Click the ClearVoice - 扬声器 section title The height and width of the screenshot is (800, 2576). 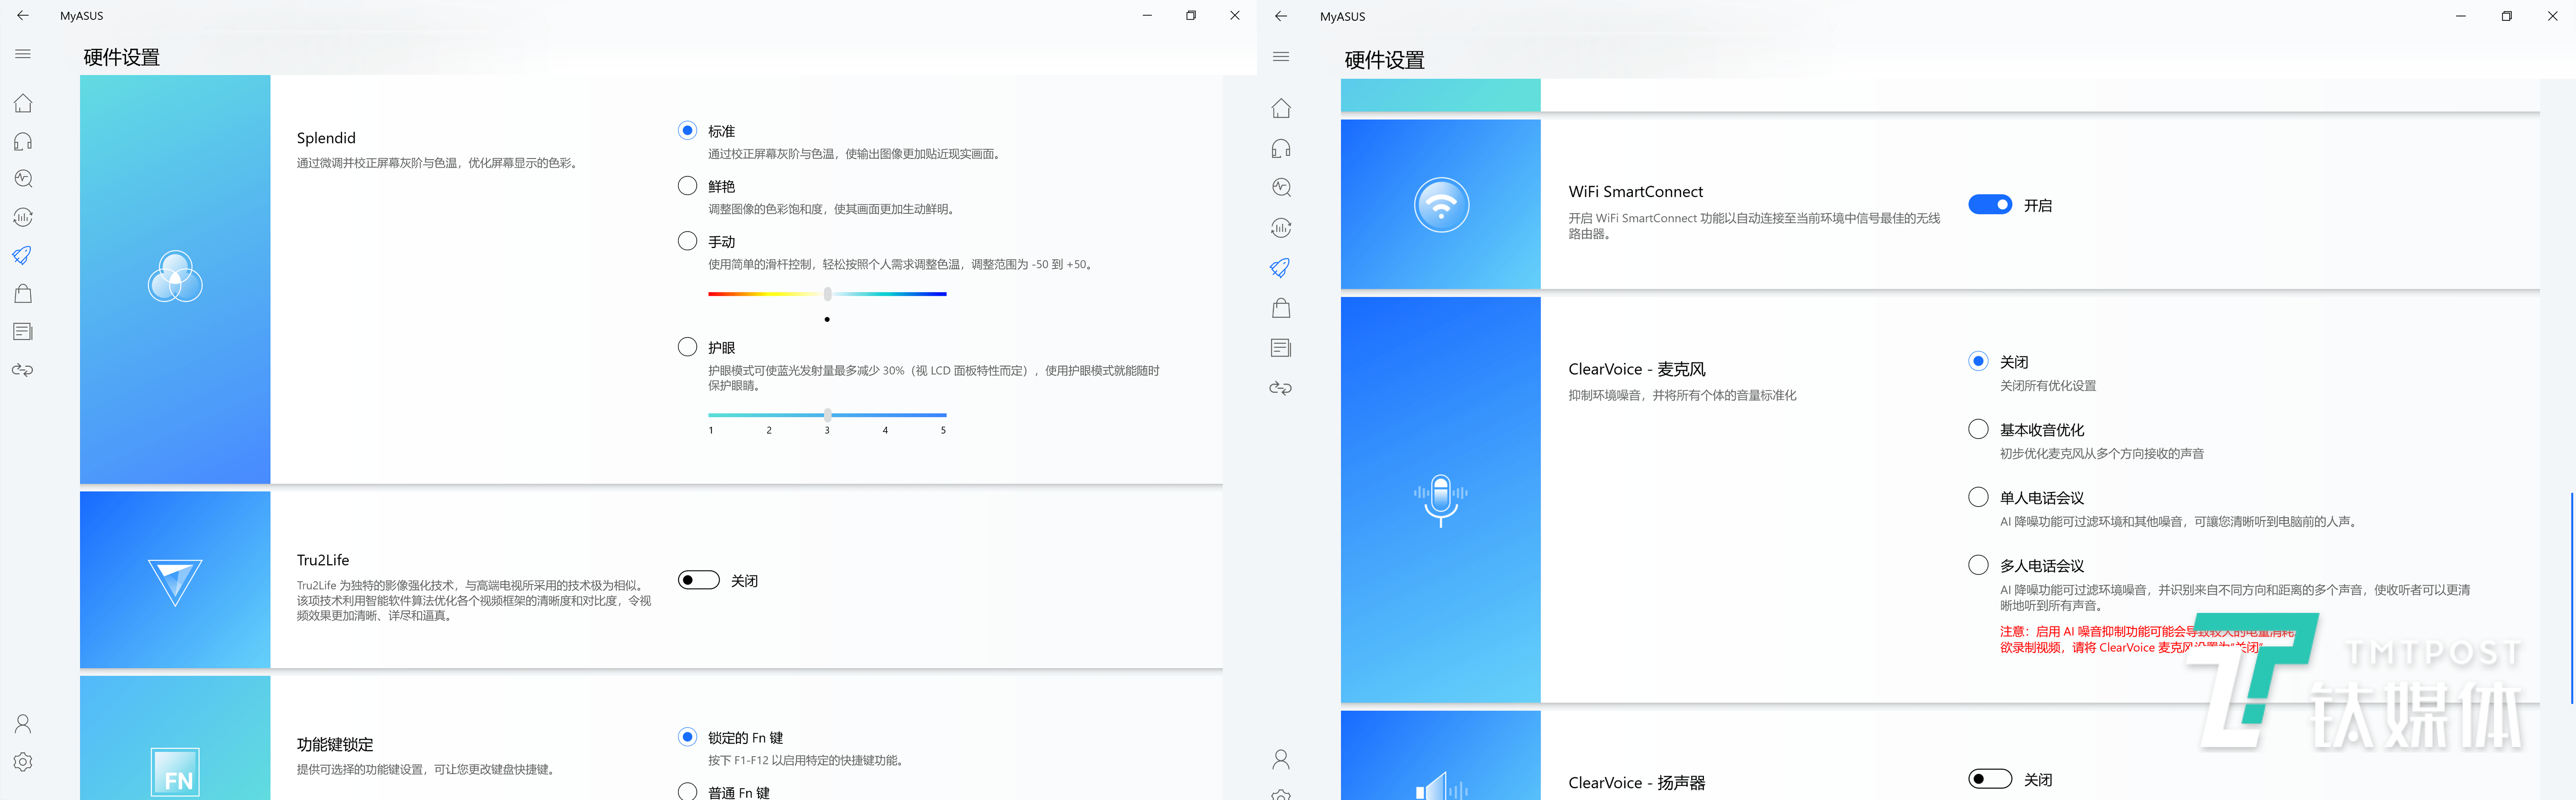pyautogui.click(x=1637, y=783)
